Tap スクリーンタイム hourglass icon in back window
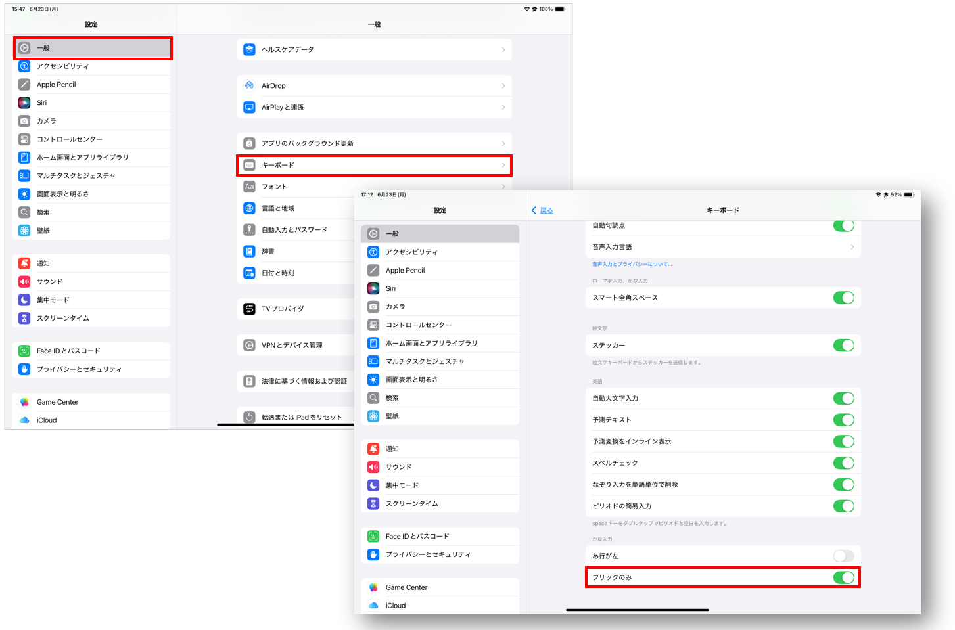 24,318
